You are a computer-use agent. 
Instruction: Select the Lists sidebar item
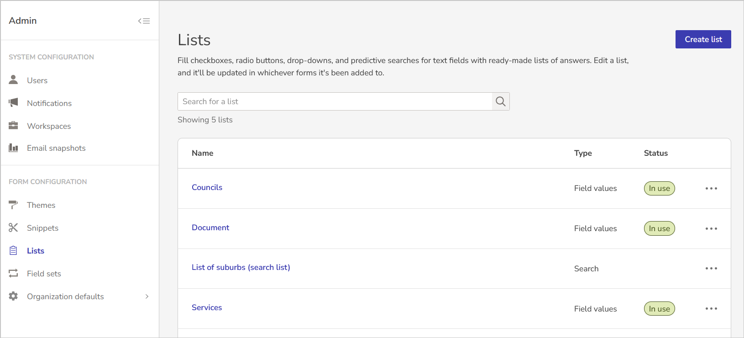(x=36, y=251)
